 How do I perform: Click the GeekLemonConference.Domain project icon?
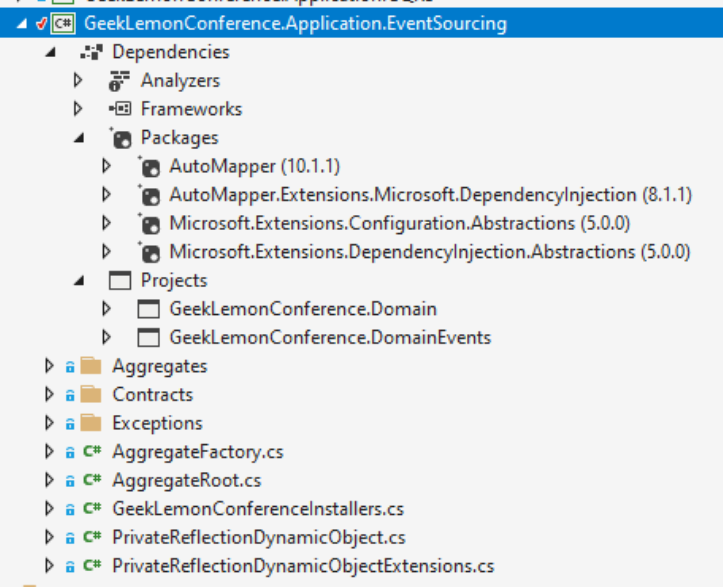click(148, 309)
